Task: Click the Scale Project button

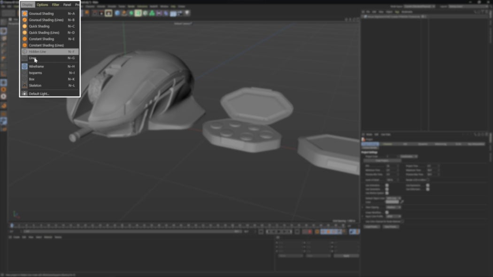Action: coord(382,161)
